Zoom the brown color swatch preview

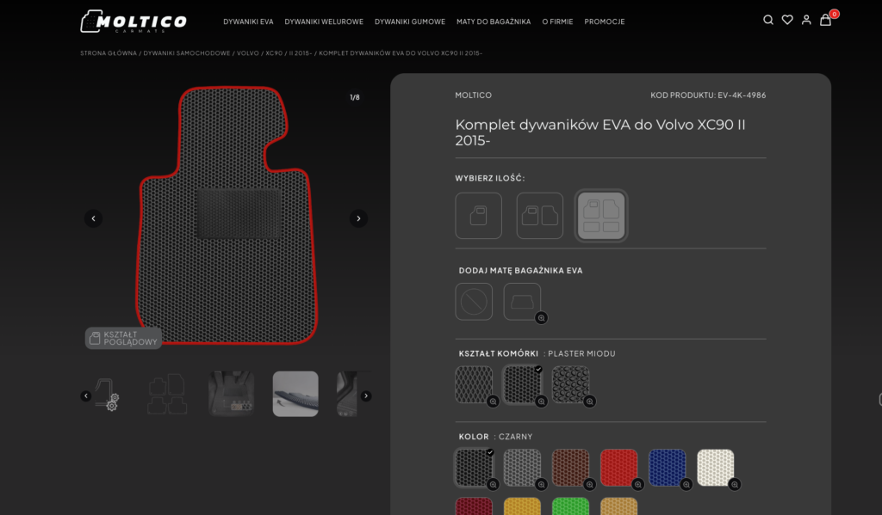pos(589,484)
